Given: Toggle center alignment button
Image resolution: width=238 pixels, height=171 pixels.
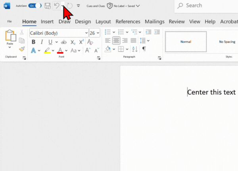Looking at the screenshot, I should pos(116,40).
